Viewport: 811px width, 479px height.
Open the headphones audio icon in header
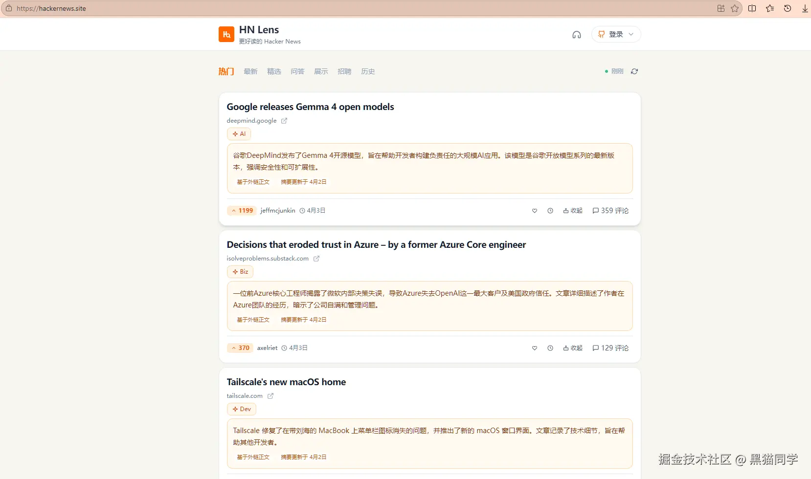point(577,35)
